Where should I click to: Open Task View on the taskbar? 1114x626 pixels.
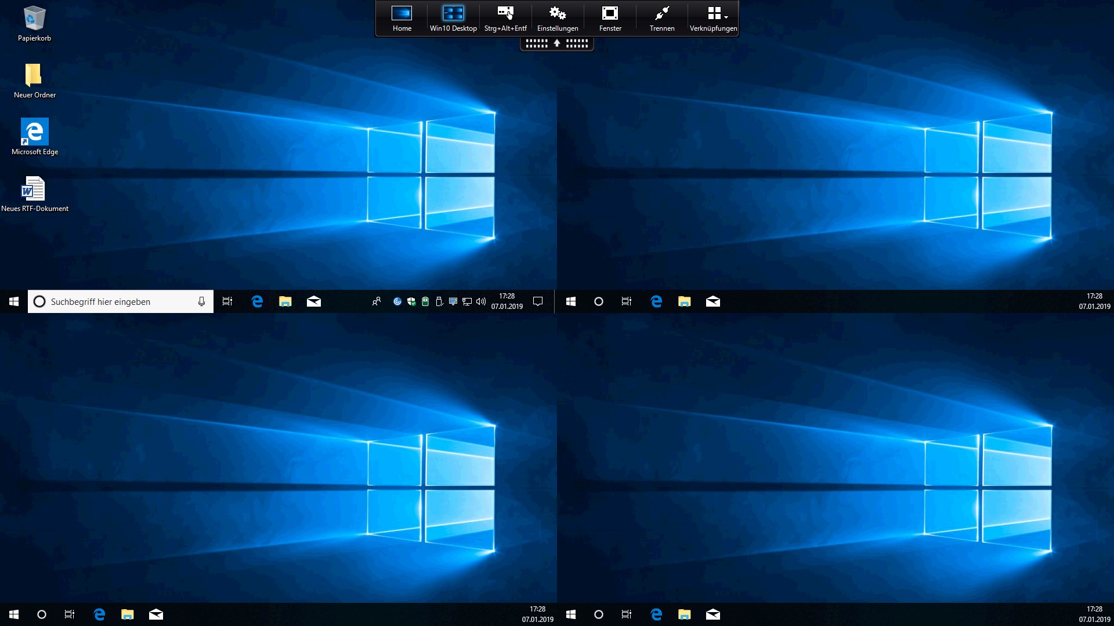pyautogui.click(x=227, y=301)
